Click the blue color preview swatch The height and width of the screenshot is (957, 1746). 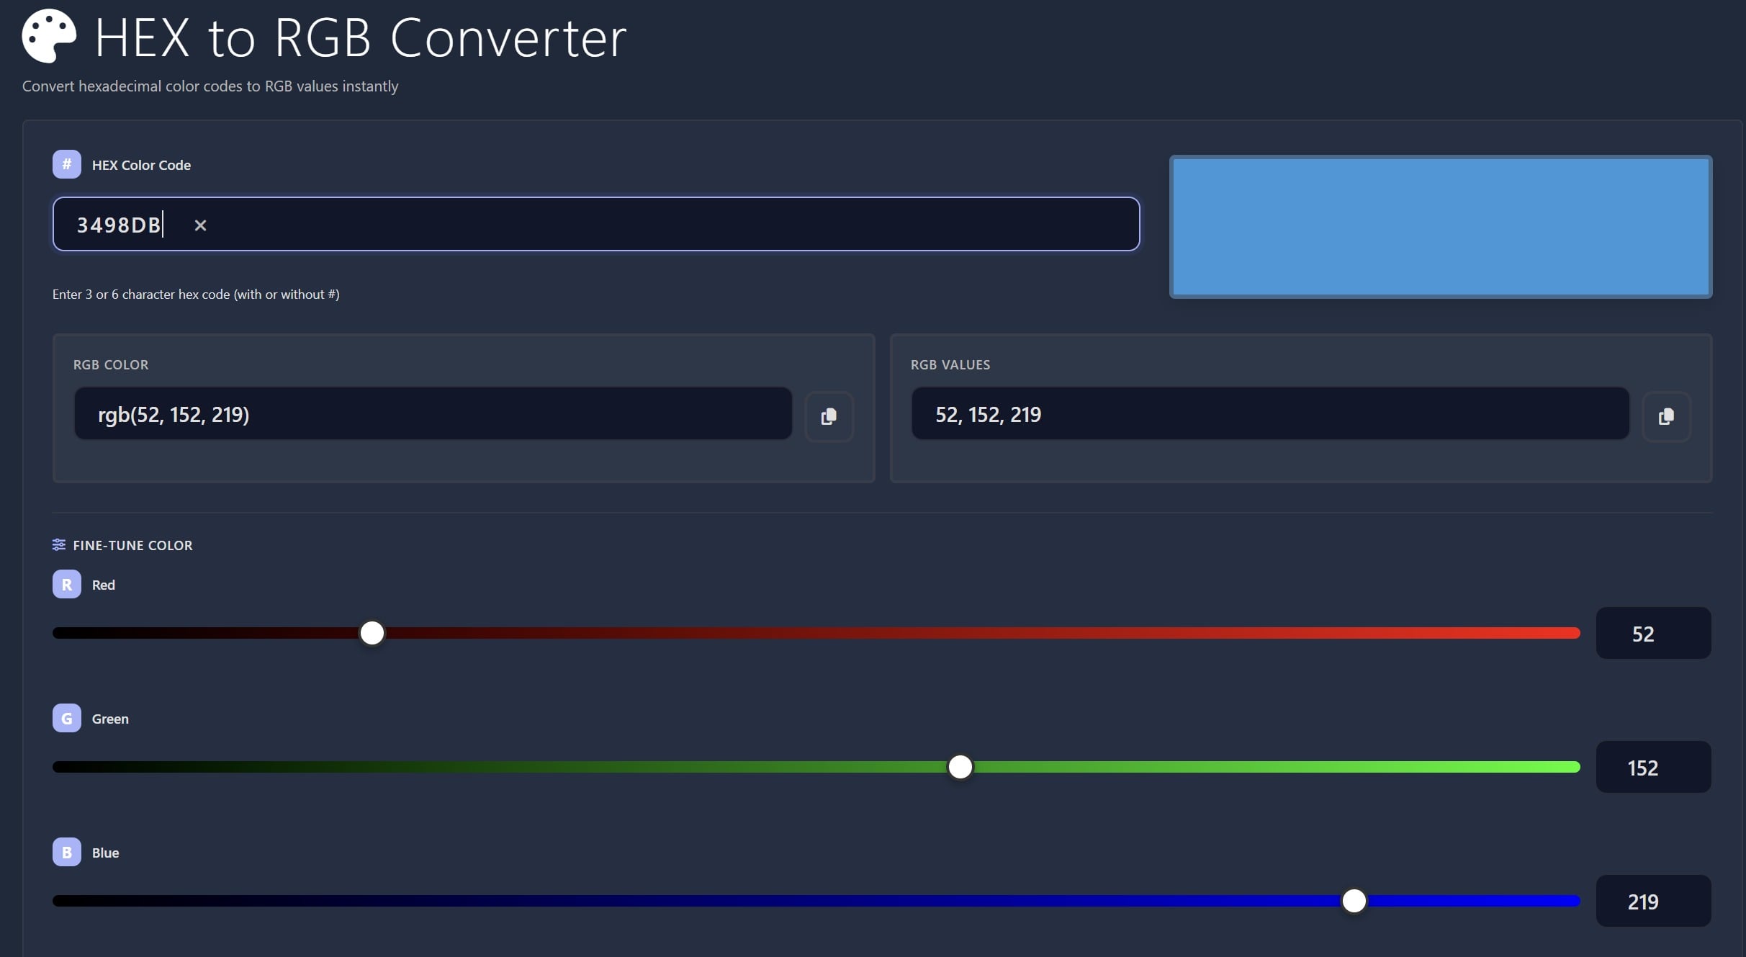pyautogui.click(x=1440, y=226)
